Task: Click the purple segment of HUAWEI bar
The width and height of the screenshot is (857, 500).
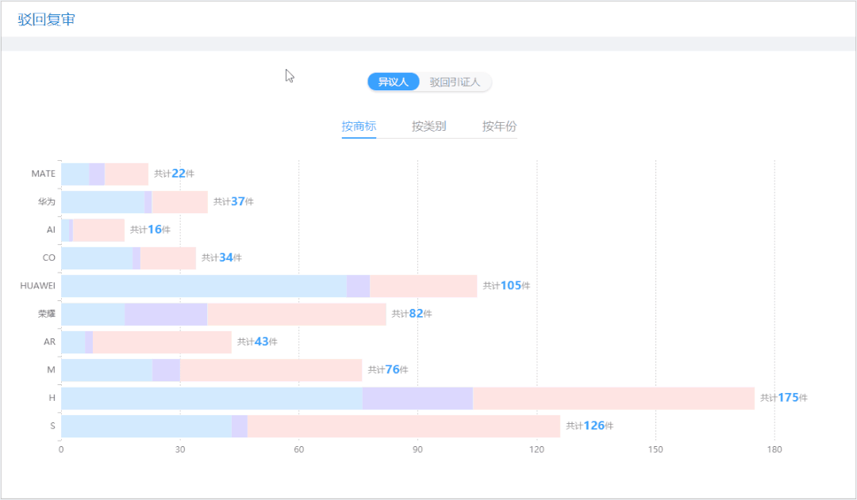Action: pyautogui.click(x=359, y=286)
